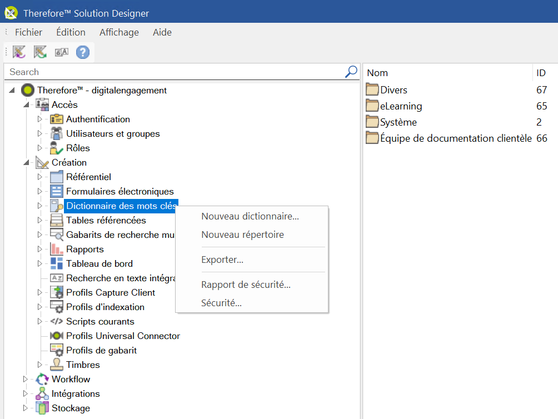
Task: Open the Fichier menu
Action: (x=28, y=32)
